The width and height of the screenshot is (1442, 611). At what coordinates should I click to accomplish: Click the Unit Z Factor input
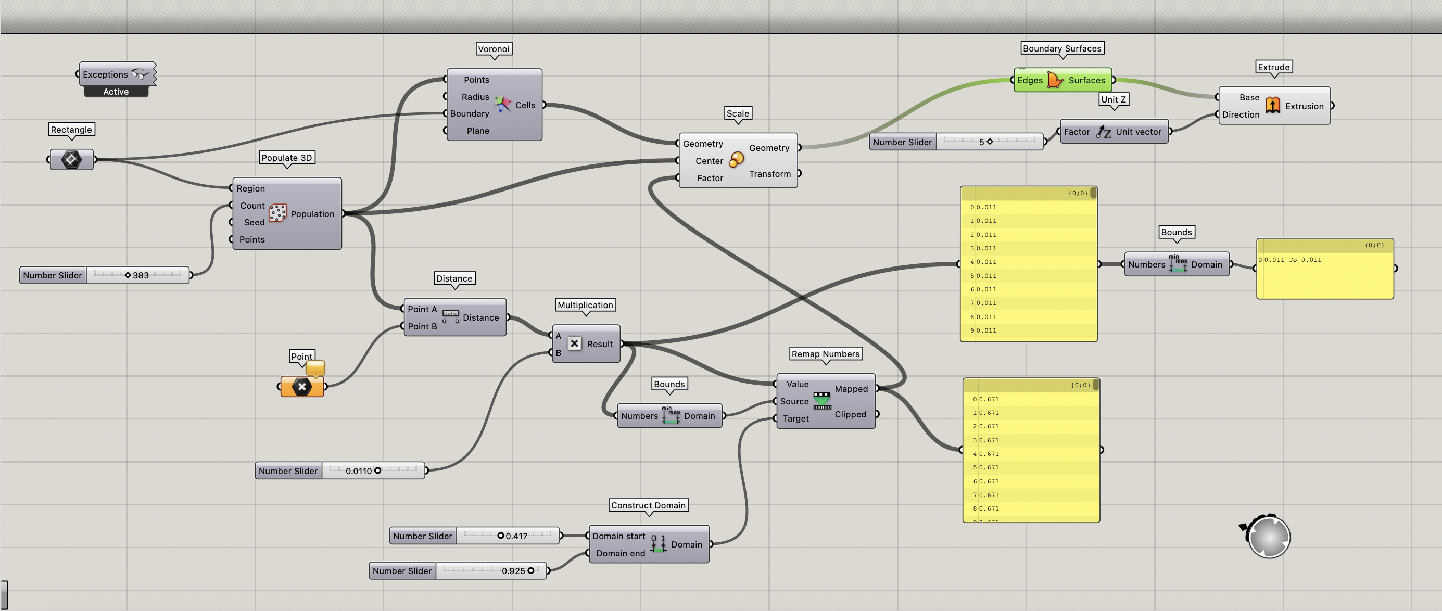[1076, 132]
